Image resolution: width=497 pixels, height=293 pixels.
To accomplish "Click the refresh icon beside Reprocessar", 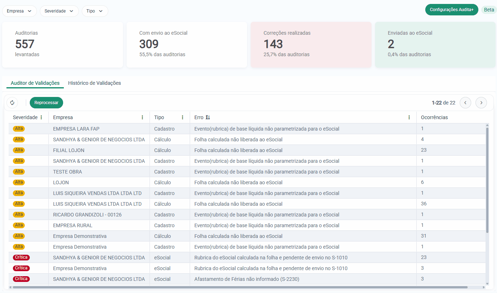I will 12,103.
